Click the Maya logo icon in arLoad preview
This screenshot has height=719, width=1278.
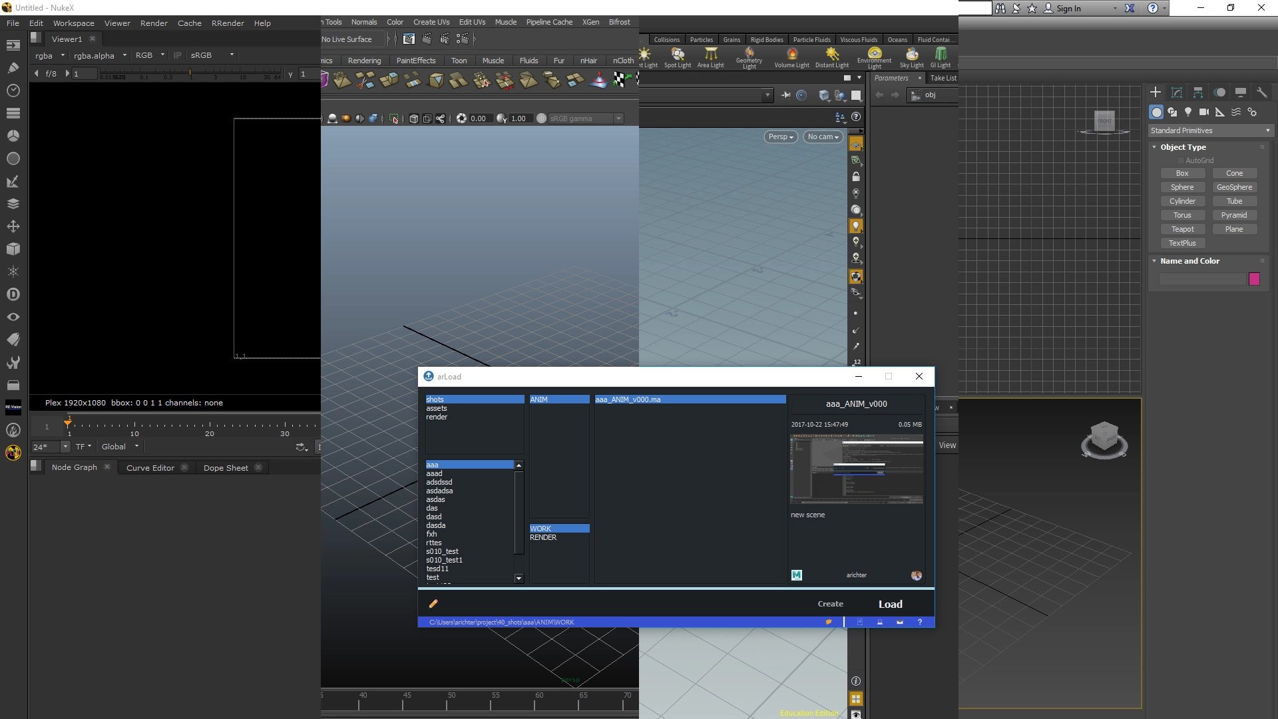pyautogui.click(x=797, y=575)
